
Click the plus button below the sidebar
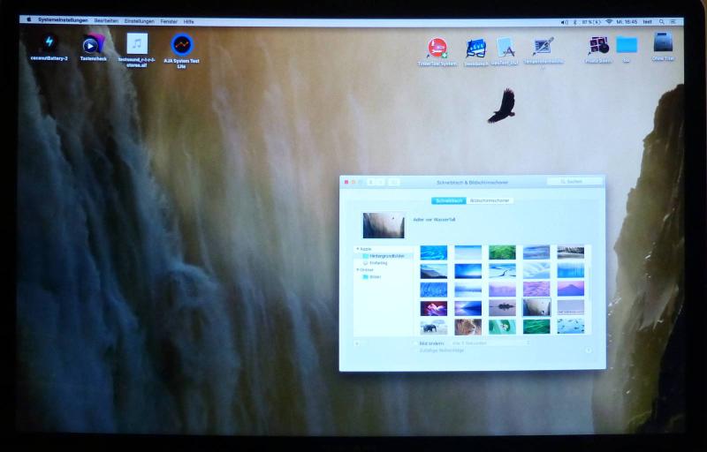[x=357, y=343]
